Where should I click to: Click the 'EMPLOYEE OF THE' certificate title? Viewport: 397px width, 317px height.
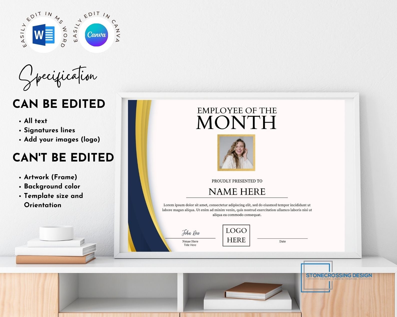(x=237, y=110)
